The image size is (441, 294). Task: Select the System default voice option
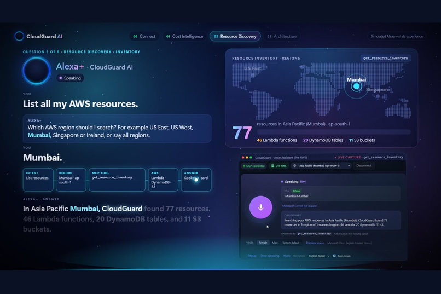tap(291, 243)
